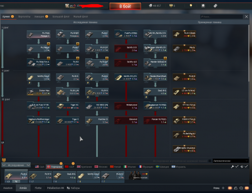The height and width of the screenshot is (193, 252).
Task: Select the Pz.III B/E reserve tank
Action: click(68, 34)
